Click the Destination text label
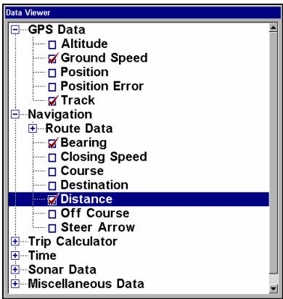This screenshot has height=299, width=283. [x=94, y=185]
